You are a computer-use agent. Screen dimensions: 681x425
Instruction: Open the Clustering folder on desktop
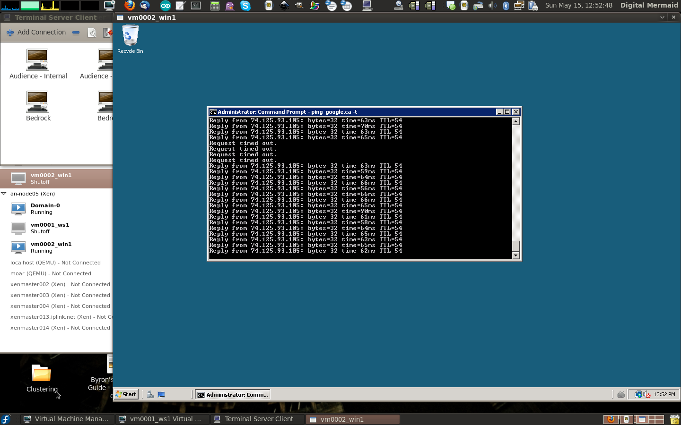point(42,378)
